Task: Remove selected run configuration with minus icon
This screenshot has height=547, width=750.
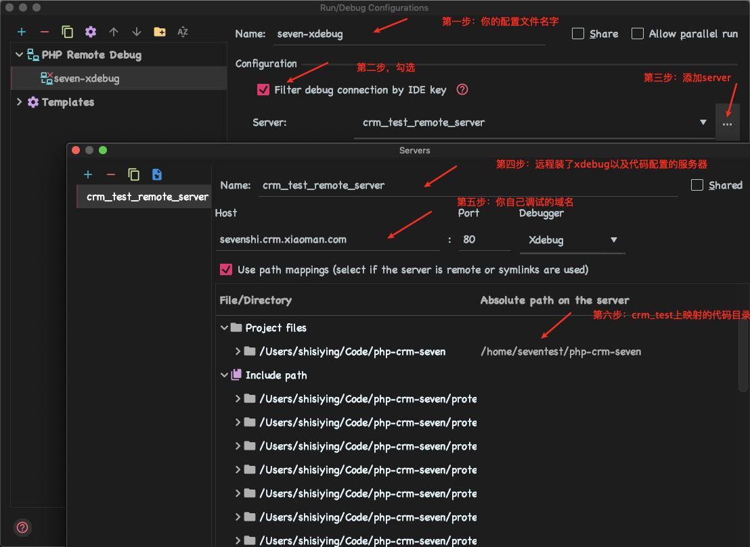Action: (45, 32)
